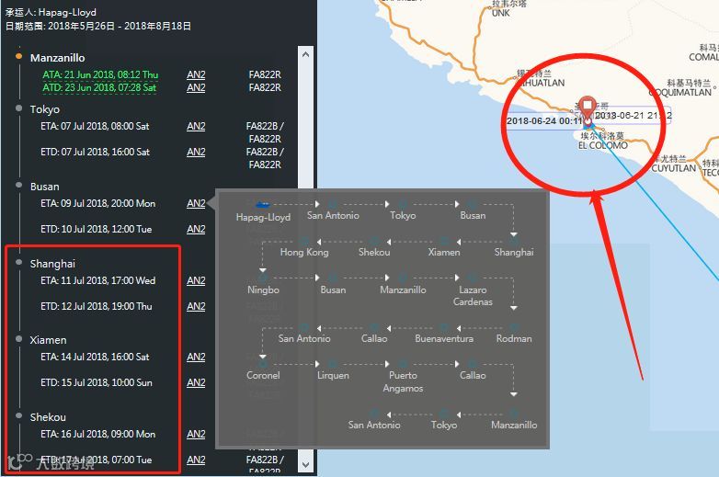Screen dimensions: 719x477
Task: Click Tokyo port heading in schedule list
Action: 45,109
